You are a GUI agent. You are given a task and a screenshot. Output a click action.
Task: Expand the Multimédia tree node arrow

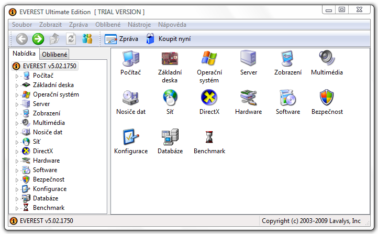pyautogui.click(x=17, y=123)
